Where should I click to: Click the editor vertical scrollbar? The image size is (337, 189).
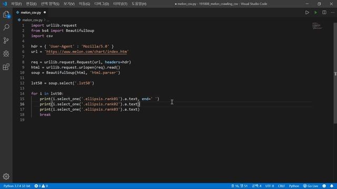335,73
